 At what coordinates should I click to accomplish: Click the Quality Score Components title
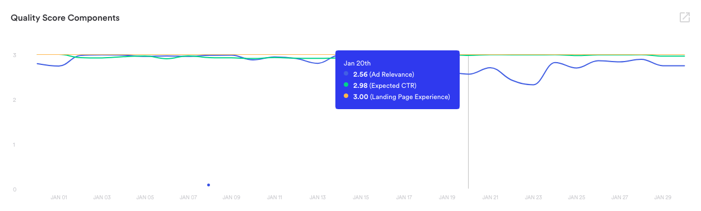pos(65,18)
